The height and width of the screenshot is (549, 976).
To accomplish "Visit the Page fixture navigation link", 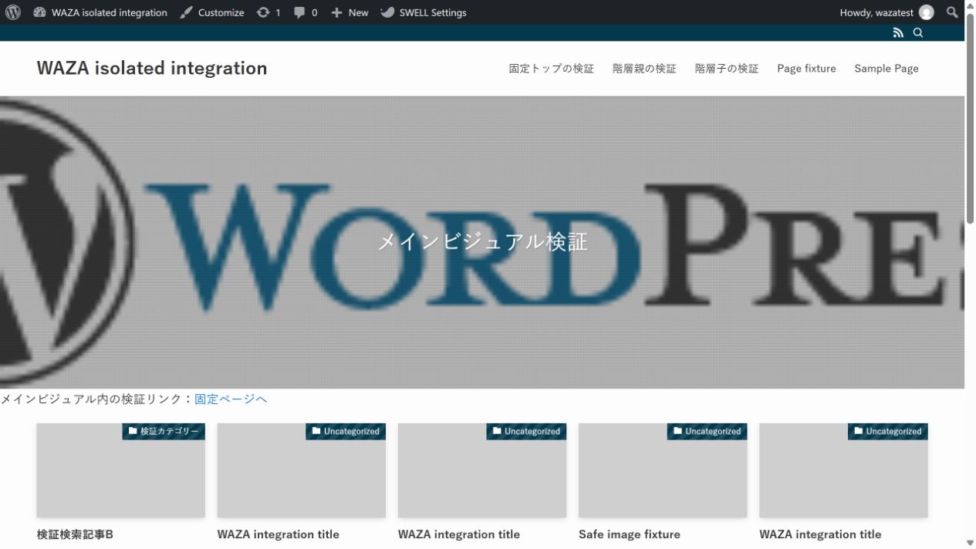I will pyautogui.click(x=806, y=69).
